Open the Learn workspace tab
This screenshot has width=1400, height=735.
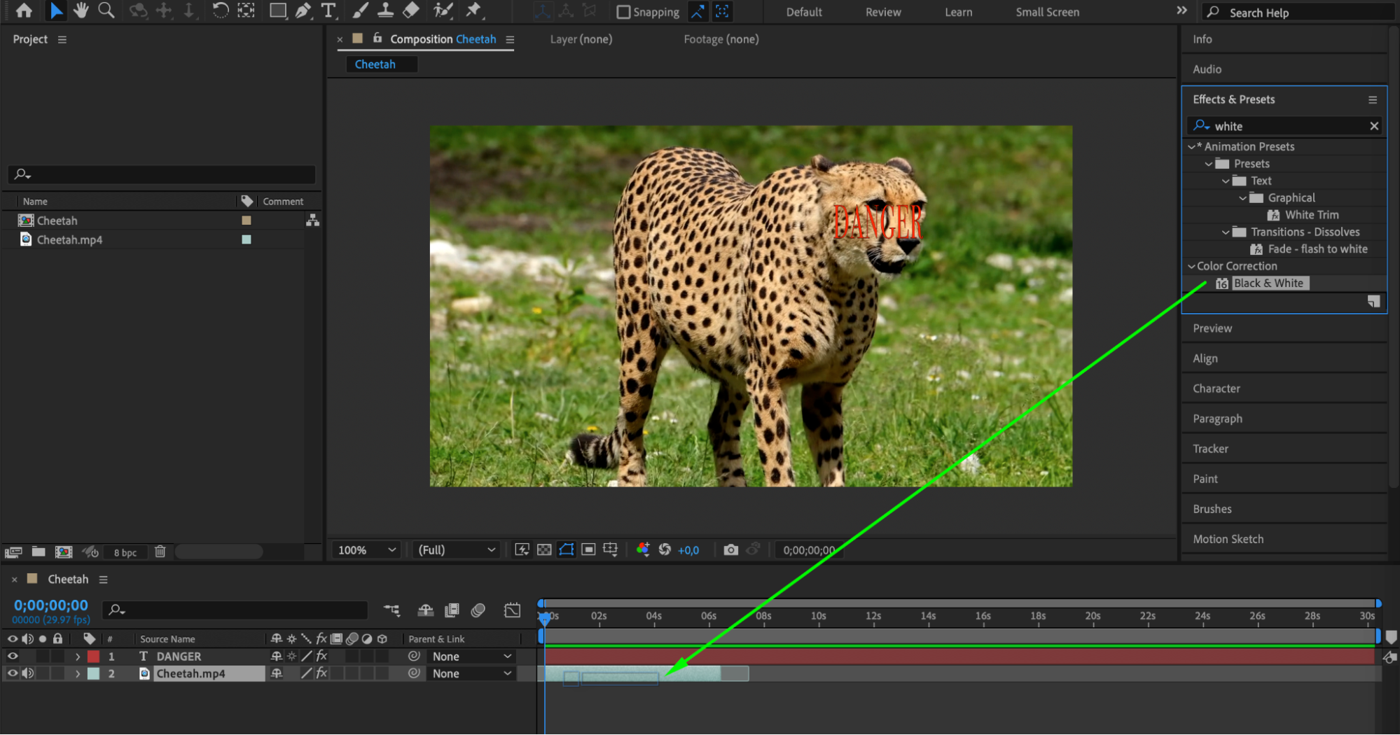(x=958, y=12)
